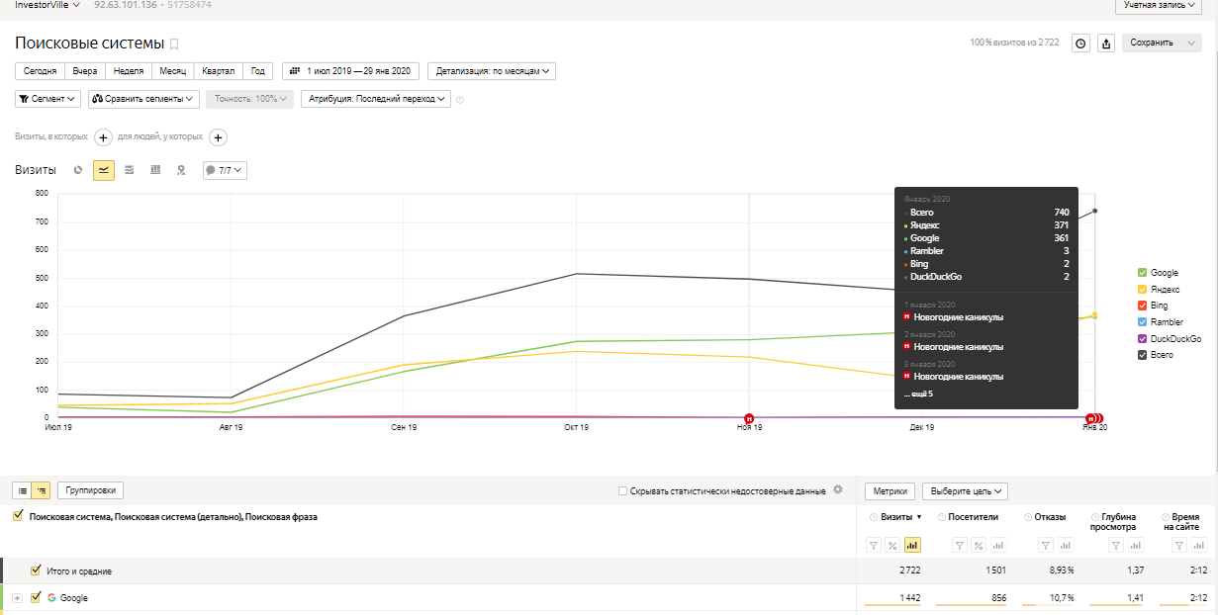This screenshot has height=615, width=1218.
Task: Uncheck the Google row checkbox
Action: (37, 597)
